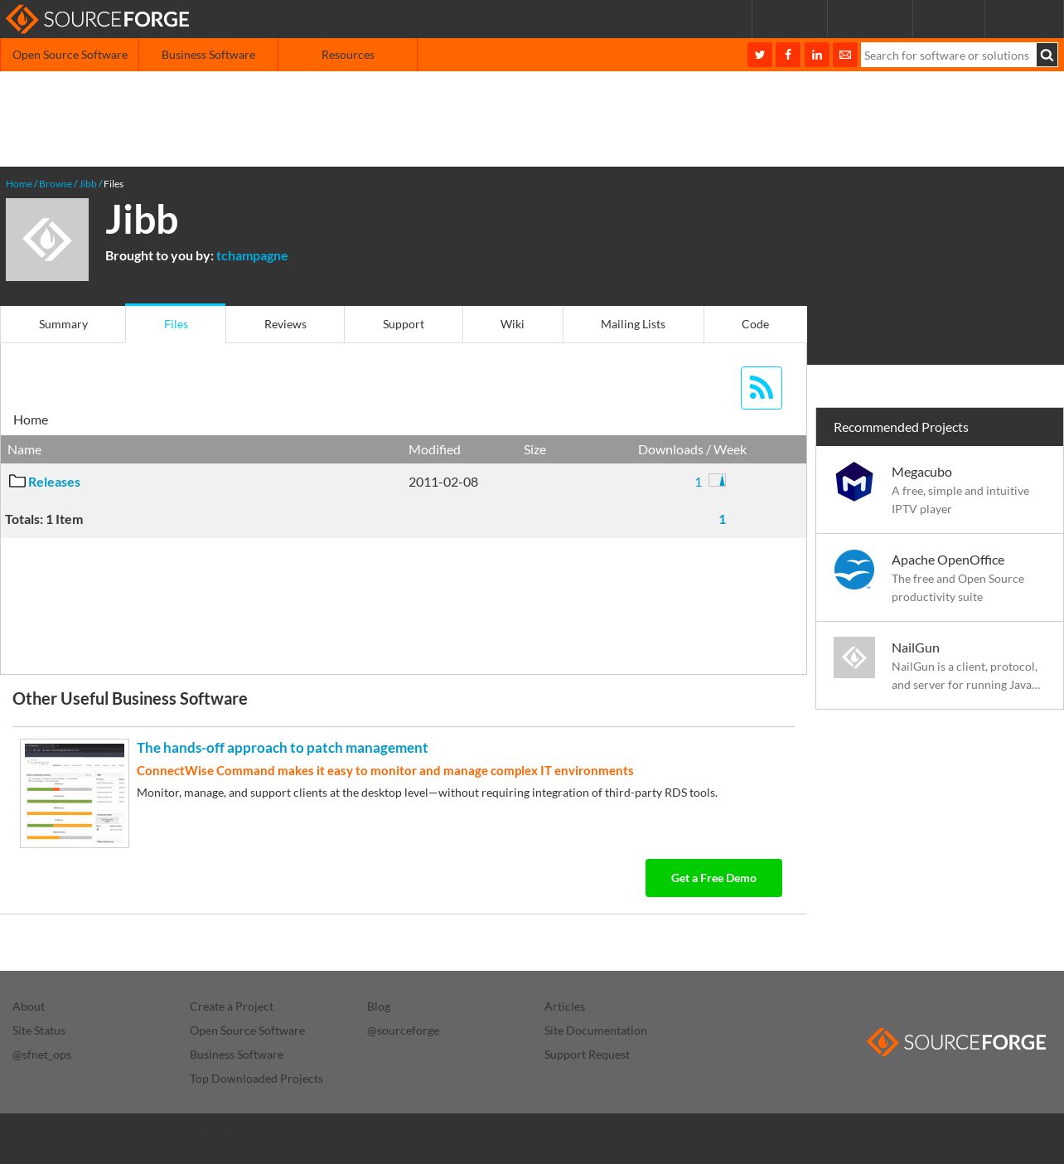This screenshot has height=1164, width=1064.
Task: Sort file list by the Size column
Action: [534, 449]
